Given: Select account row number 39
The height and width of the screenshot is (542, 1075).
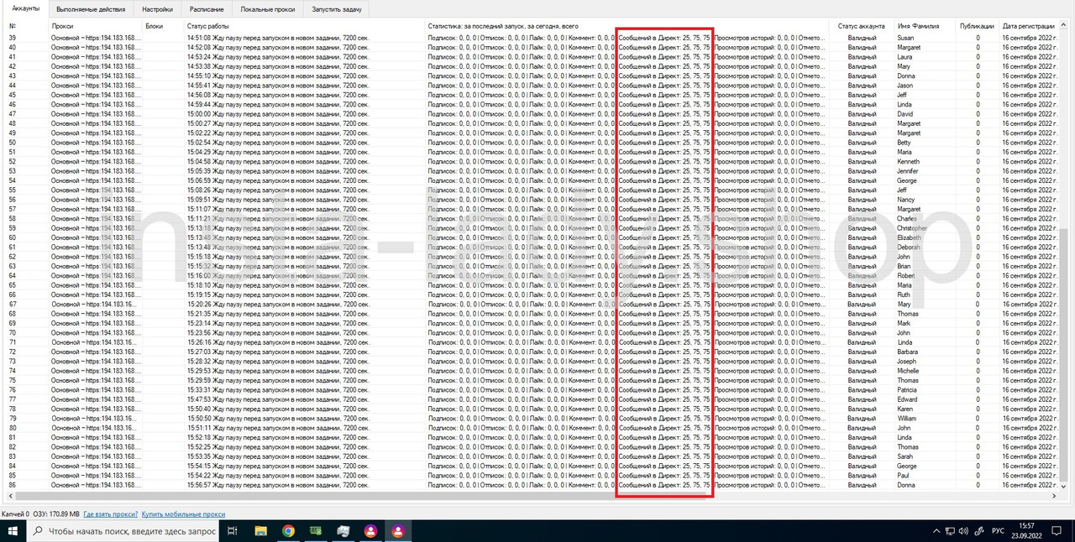Looking at the screenshot, I should tap(533, 38).
